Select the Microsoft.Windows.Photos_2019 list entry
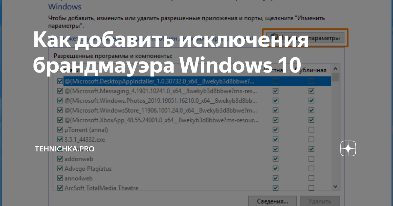The image size is (393, 206). tap(161, 101)
